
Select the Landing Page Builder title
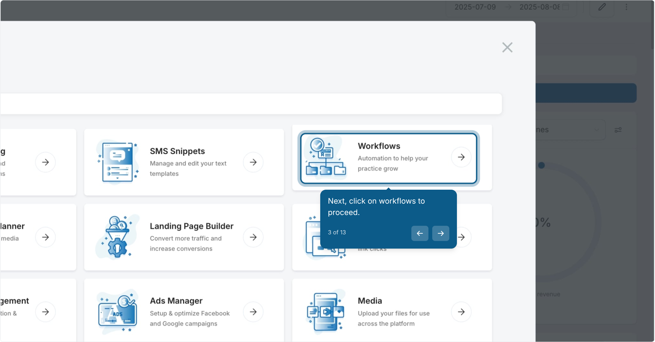tap(191, 226)
